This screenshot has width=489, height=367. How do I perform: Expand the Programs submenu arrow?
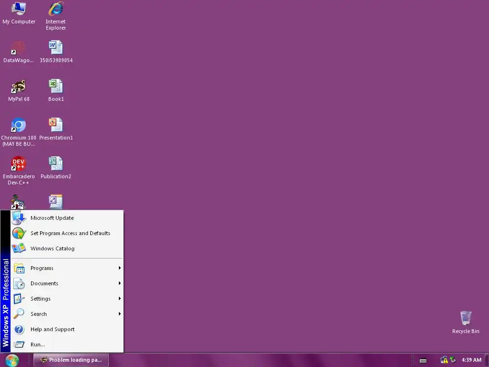[x=119, y=268]
